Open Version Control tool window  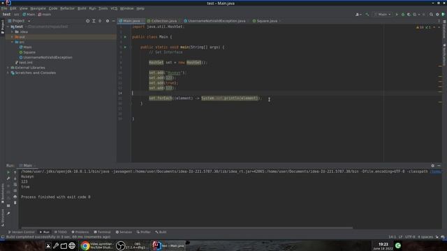click(22, 232)
